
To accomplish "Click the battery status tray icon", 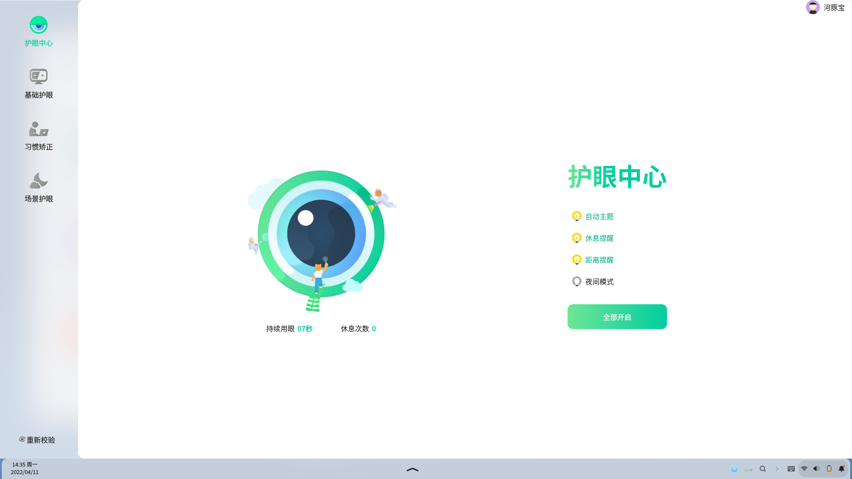I will pos(829,469).
